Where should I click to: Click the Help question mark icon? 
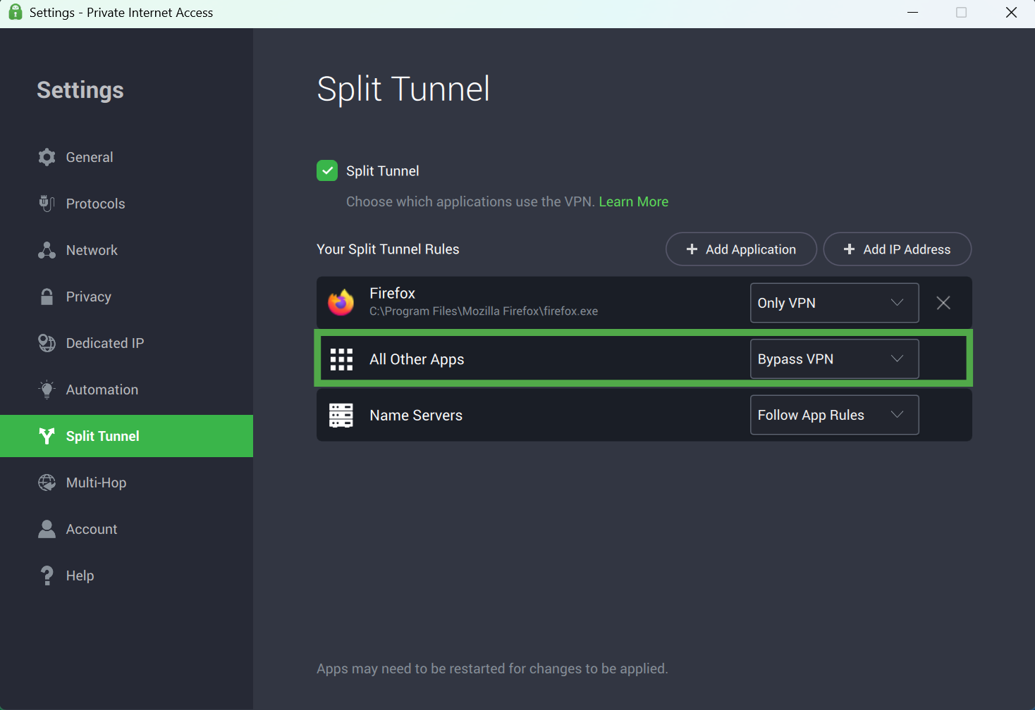pos(47,575)
